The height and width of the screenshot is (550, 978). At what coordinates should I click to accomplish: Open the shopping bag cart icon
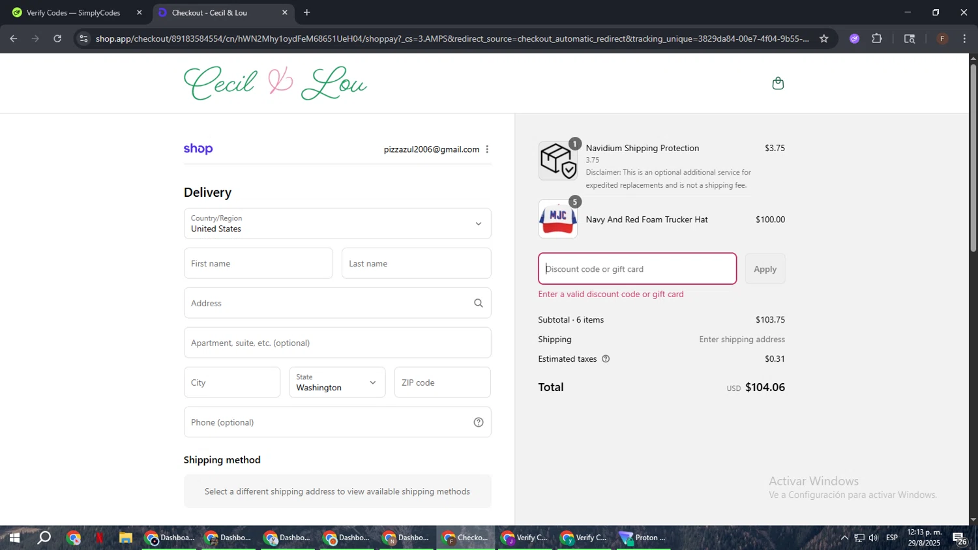coord(778,83)
